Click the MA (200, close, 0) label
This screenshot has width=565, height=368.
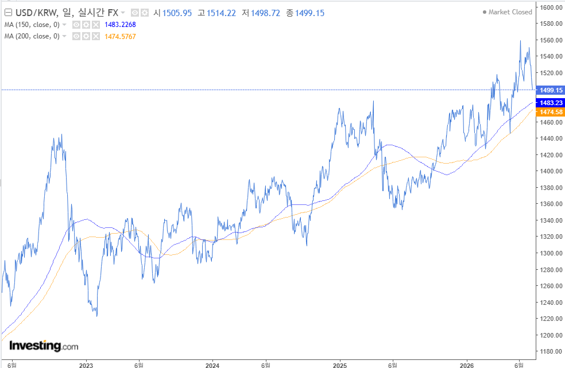click(32, 36)
